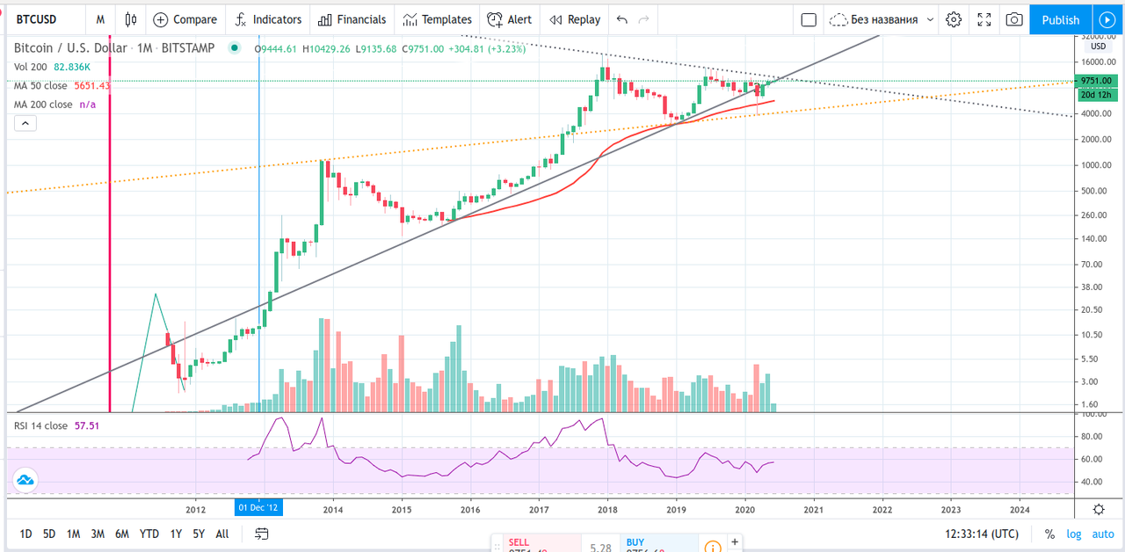Viewport: 1125px width, 552px height.
Task: Create a new Alert
Action: (x=510, y=19)
